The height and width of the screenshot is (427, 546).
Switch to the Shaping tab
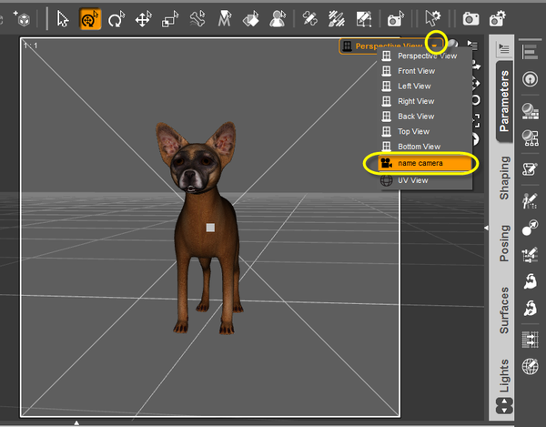click(504, 178)
